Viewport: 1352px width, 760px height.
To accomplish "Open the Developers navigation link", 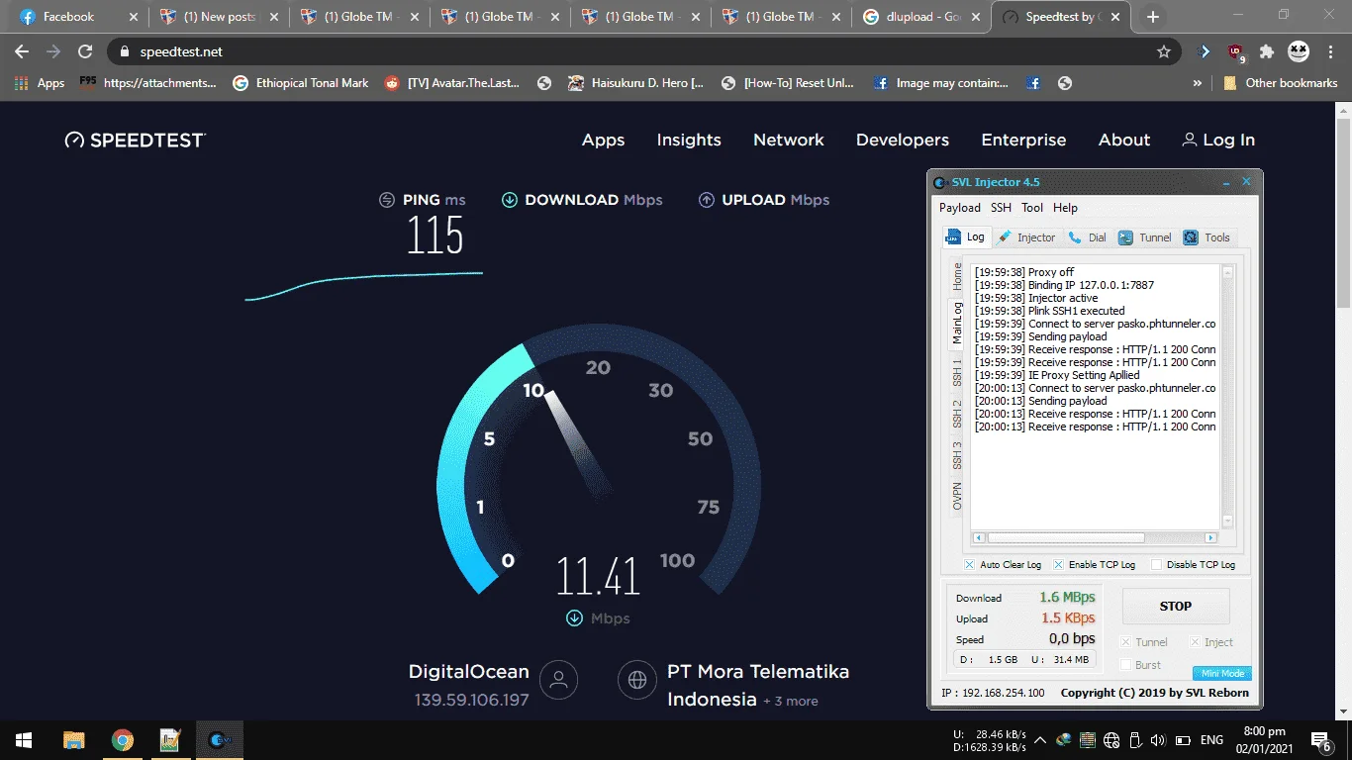I will pos(903,141).
